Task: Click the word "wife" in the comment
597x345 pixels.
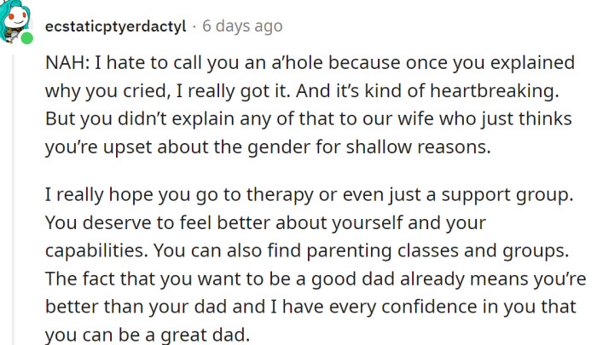Action: pyautogui.click(x=374, y=119)
